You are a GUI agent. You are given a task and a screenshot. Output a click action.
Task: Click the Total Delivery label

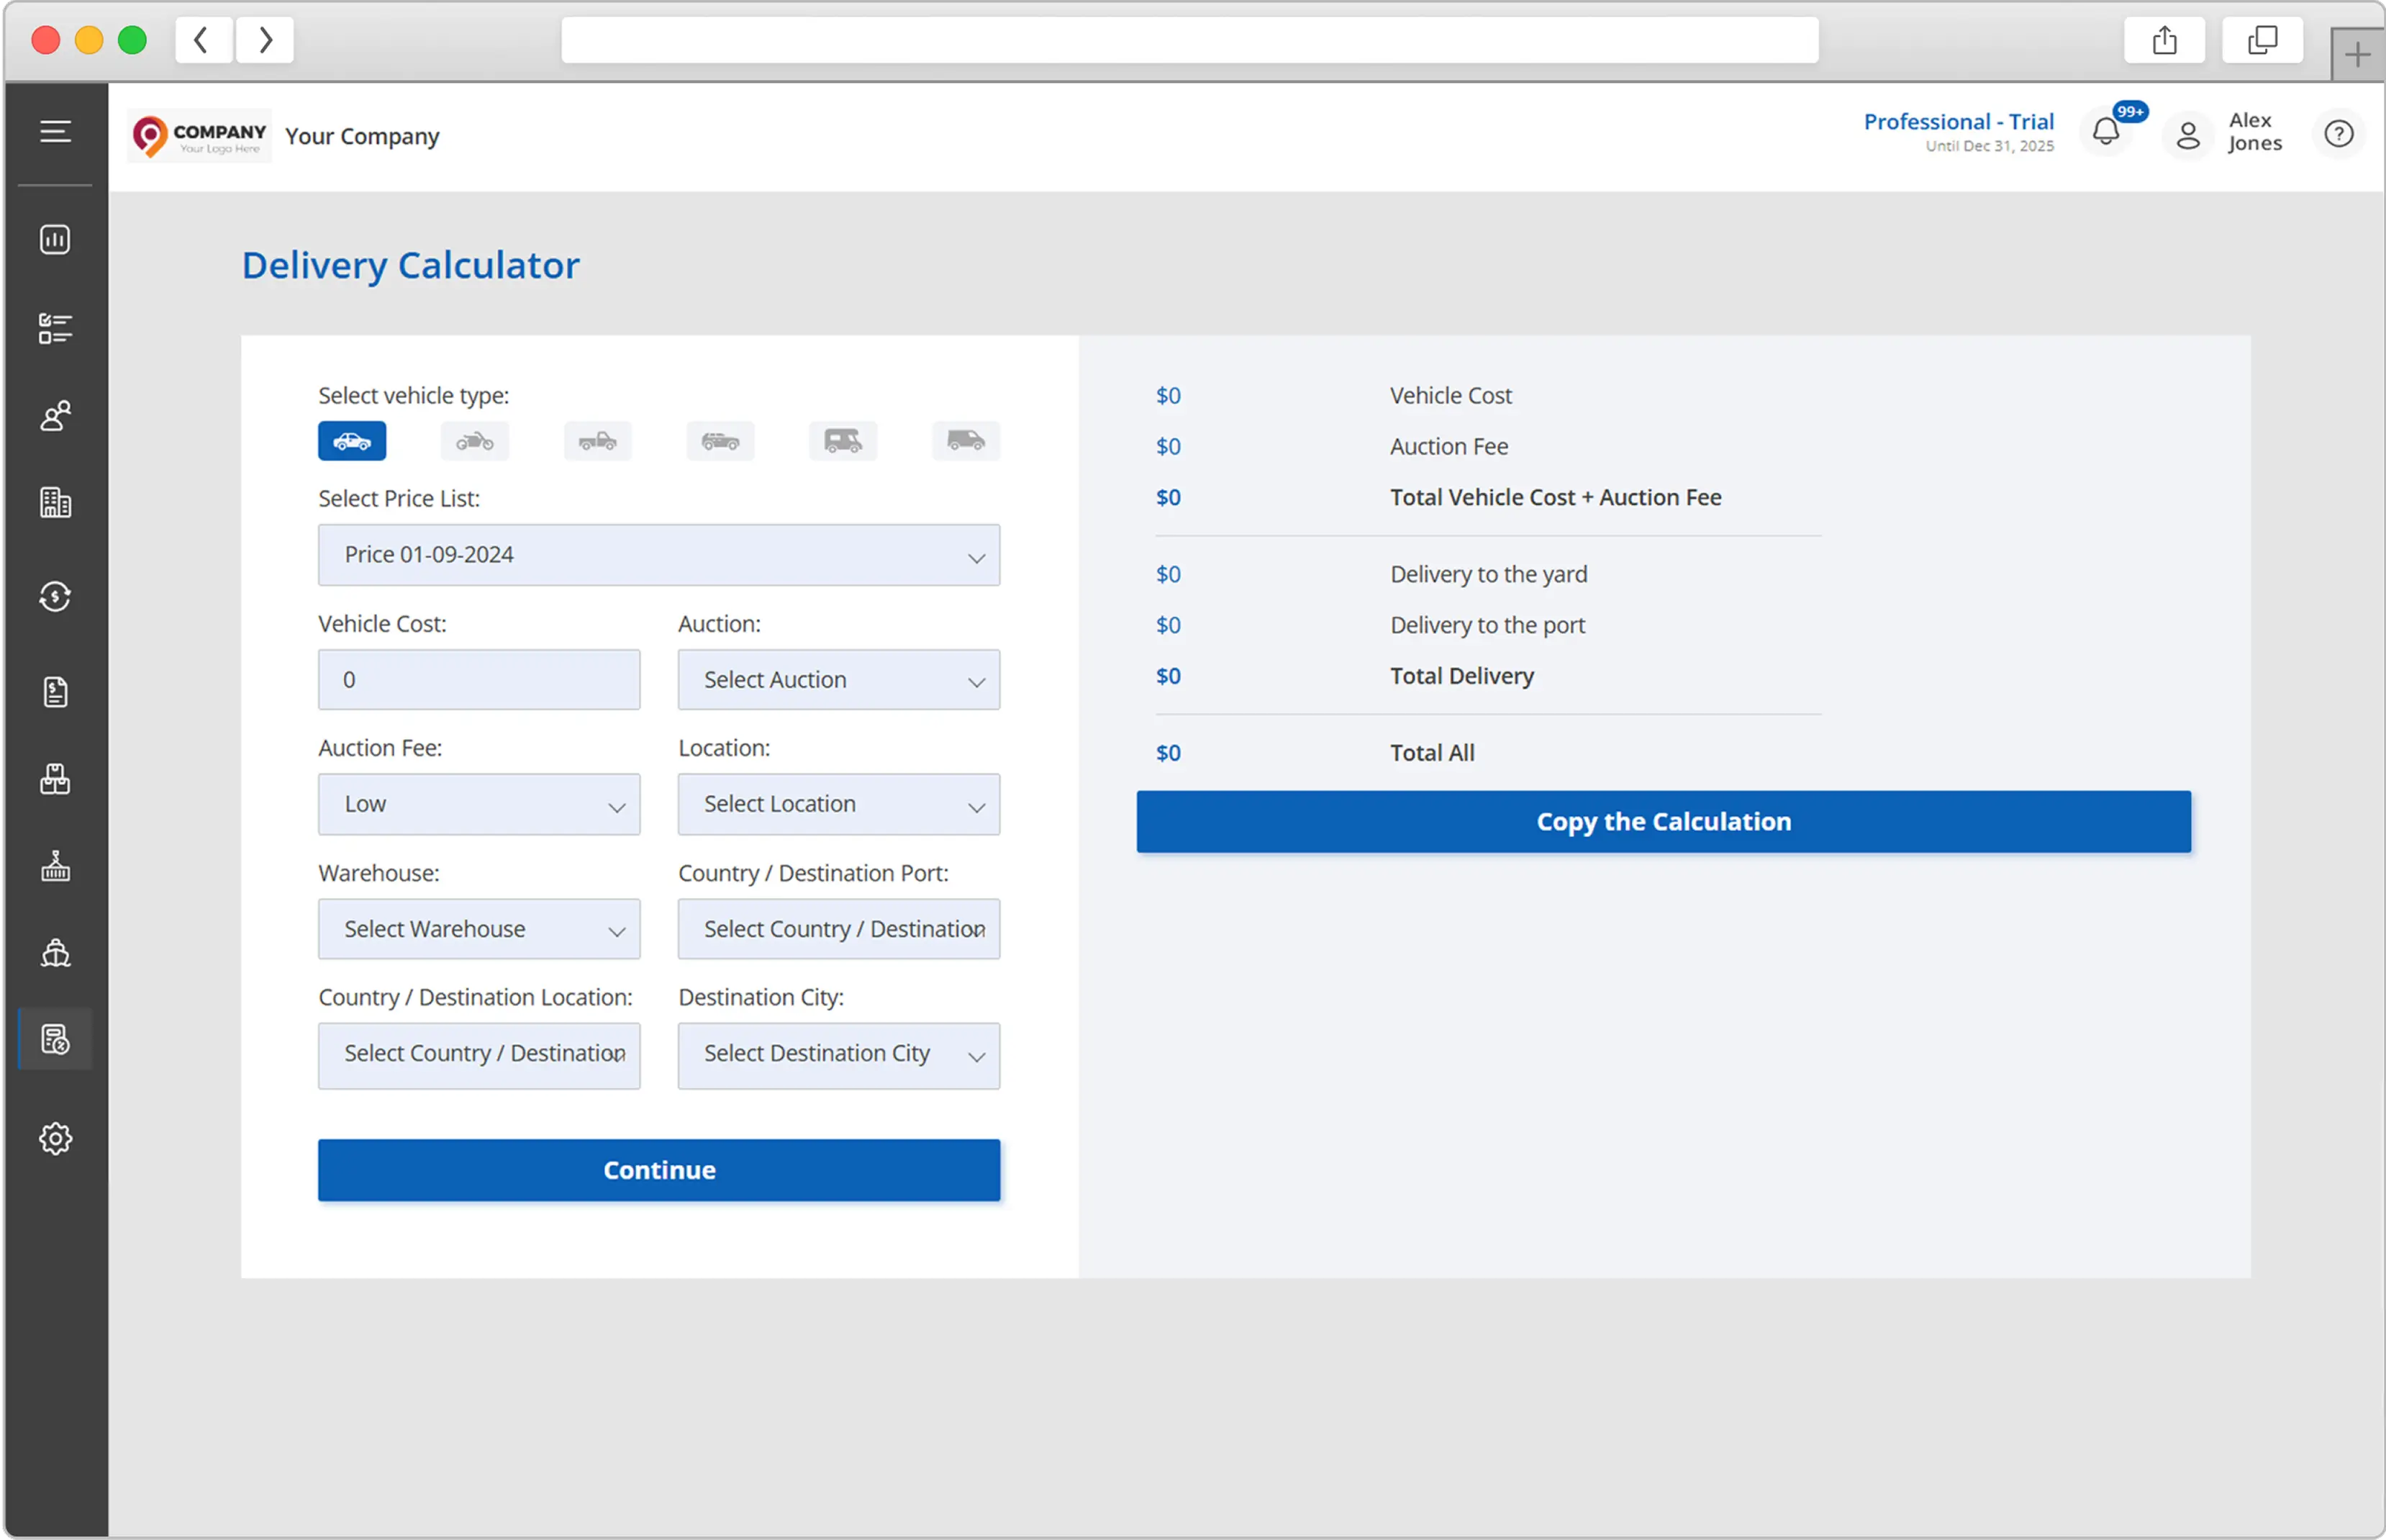pyautogui.click(x=1461, y=676)
